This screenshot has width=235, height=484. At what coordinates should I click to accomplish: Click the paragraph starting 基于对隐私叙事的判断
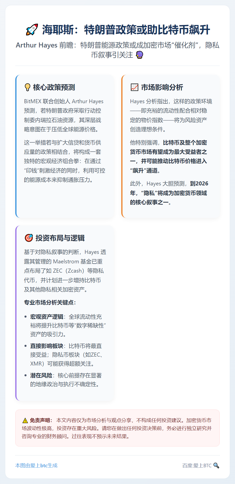point(65,271)
